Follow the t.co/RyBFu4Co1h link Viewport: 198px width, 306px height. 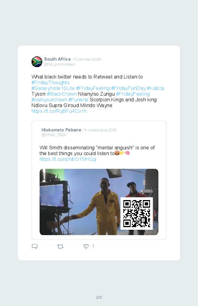click(59, 111)
